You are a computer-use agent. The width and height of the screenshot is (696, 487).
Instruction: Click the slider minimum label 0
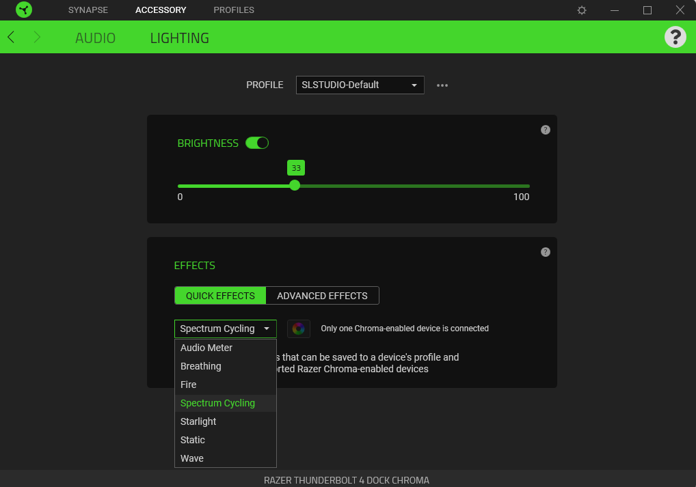click(x=180, y=197)
